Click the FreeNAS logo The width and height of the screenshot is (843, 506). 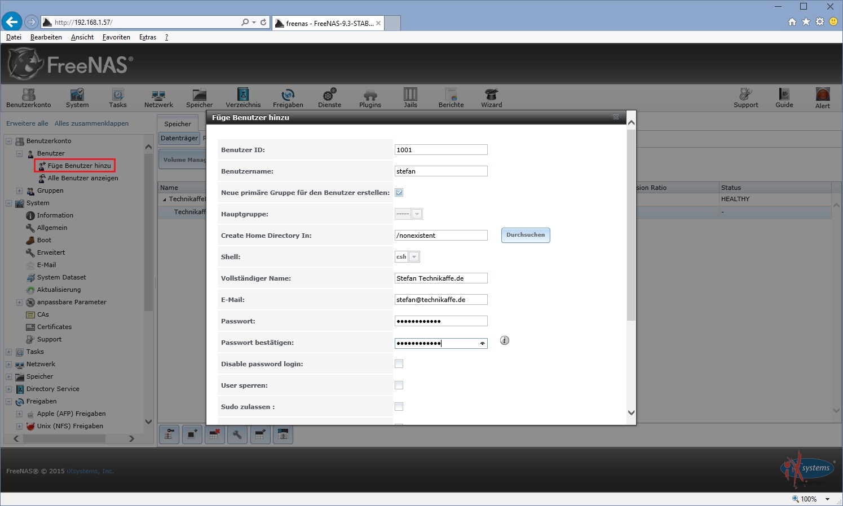tap(70, 64)
